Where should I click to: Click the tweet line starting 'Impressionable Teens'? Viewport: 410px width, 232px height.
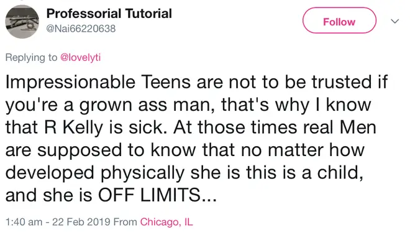[196, 82]
